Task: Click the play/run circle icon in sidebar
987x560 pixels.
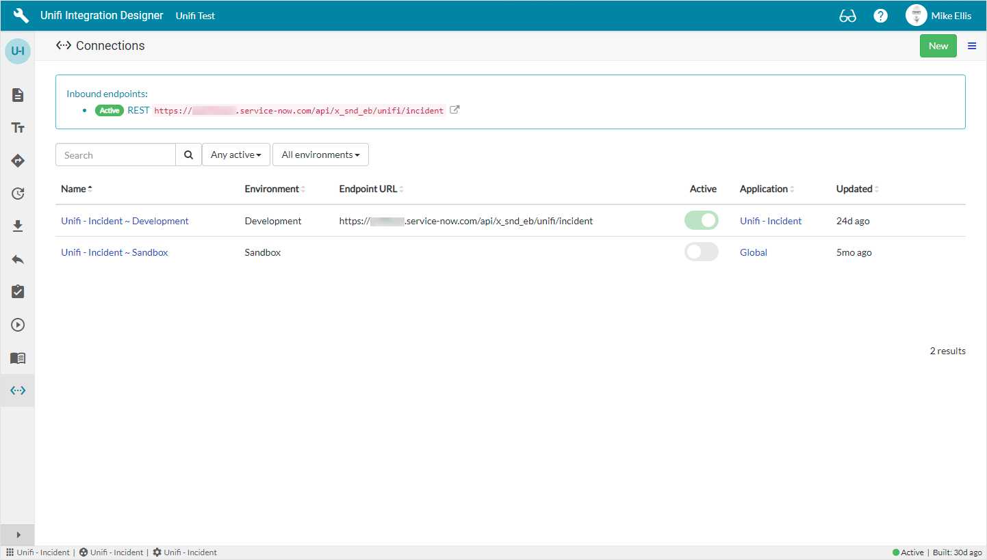Action: (17, 325)
